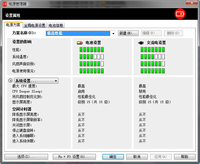Expand the 系统设置 dropdown

pos(56,81)
